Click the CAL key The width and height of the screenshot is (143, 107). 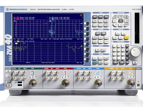pyautogui.click(x=101, y=42)
